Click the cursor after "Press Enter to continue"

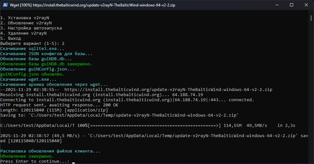(x=73, y=162)
